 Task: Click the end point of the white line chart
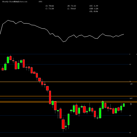124,34
